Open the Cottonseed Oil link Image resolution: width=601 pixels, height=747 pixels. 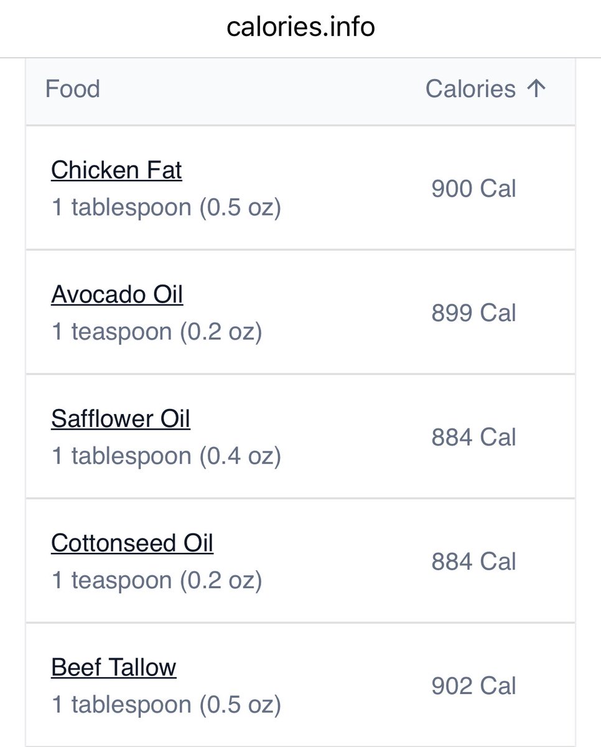[x=132, y=543]
